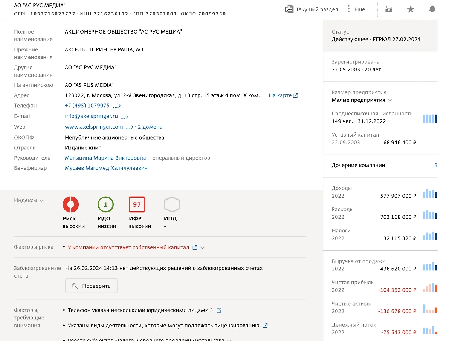Expand the Индексы dropdown chevron
This screenshot has width=452, height=341.
point(42,201)
